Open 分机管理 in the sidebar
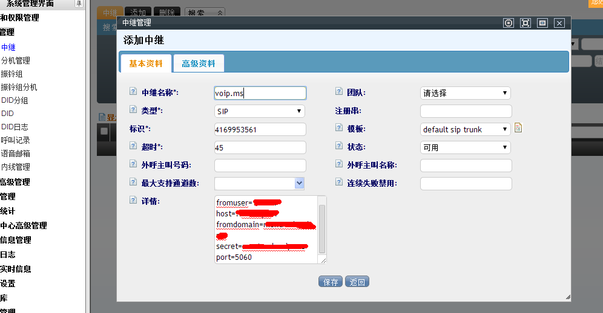Image resolution: width=603 pixels, height=313 pixels. (16, 60)
